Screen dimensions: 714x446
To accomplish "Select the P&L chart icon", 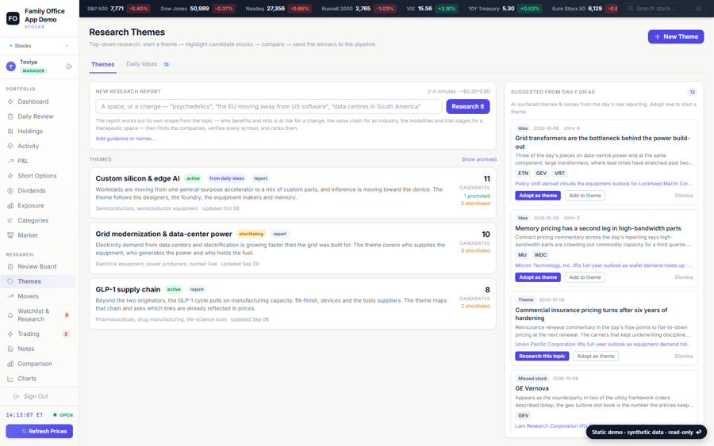I will pyautogui.click(x=10, y=161).
